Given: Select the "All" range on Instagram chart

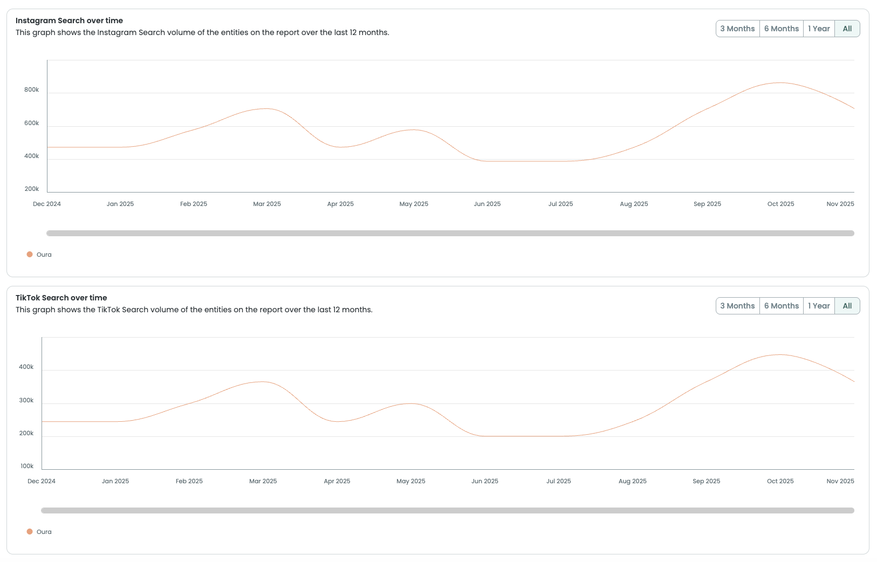Looking at the screenshot, I should click(847, 28).
